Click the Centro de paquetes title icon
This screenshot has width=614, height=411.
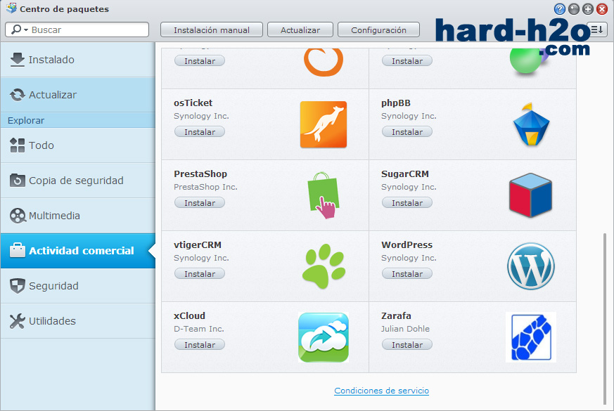(11, 8)
